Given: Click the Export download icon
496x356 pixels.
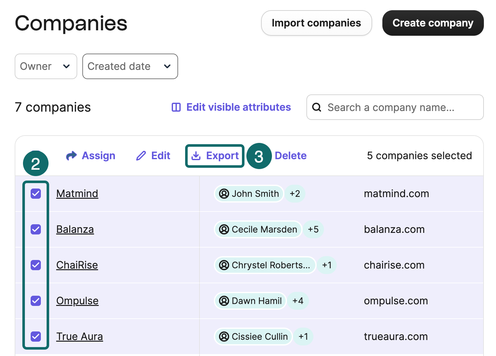Looking at the screenshot, I should click(x=196, y=156).
